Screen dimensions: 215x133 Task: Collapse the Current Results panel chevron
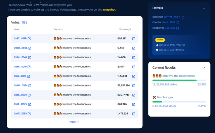coord(204,68)
